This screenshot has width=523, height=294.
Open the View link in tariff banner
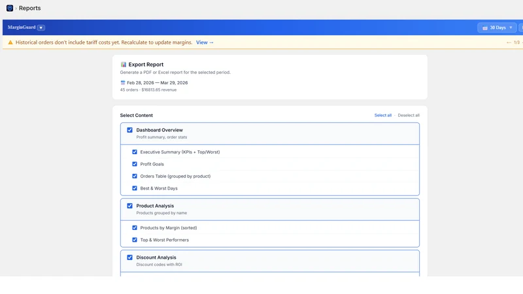coord(205,42)
